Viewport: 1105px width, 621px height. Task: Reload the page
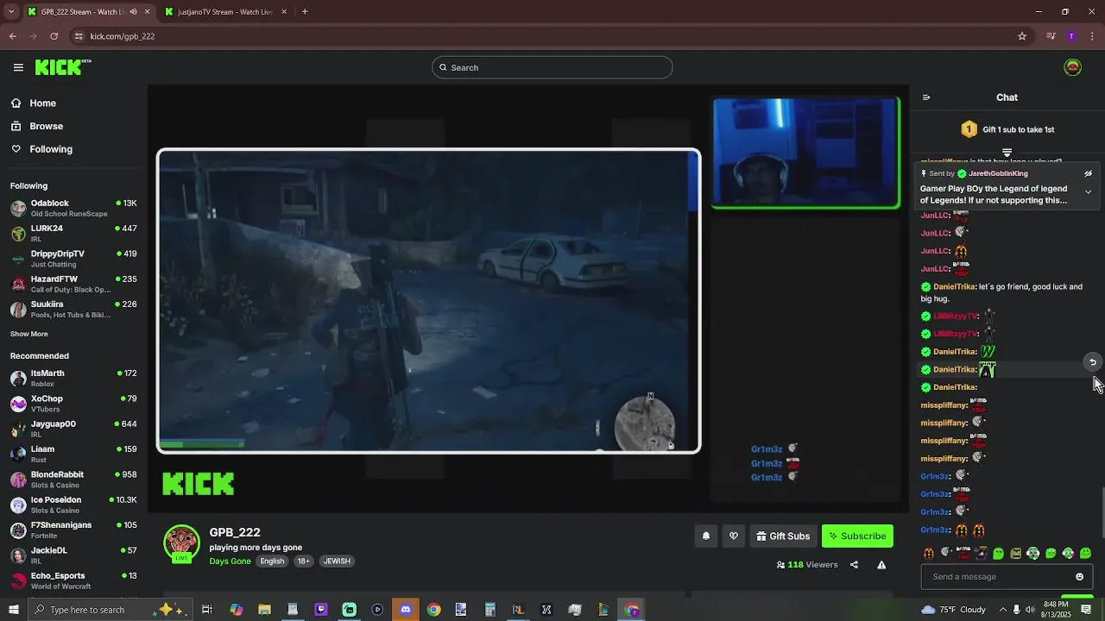(54, 36)
